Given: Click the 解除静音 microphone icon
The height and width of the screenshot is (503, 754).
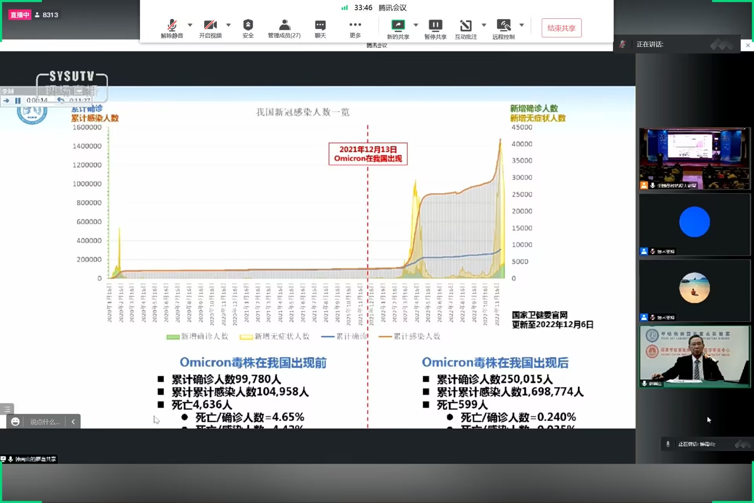Looking at the screenshot, I should (172, 26).
